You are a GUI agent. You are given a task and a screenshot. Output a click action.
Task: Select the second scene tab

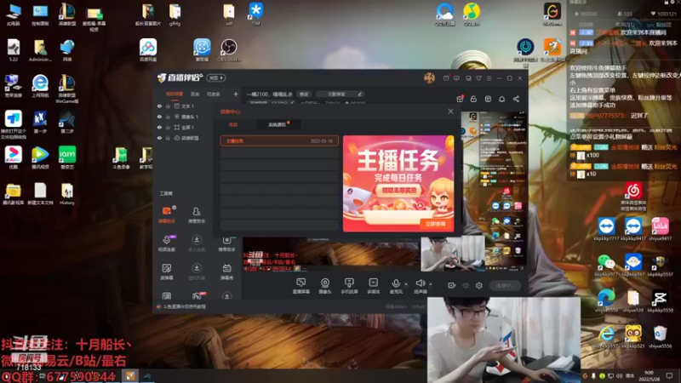[x=195, y=94]
